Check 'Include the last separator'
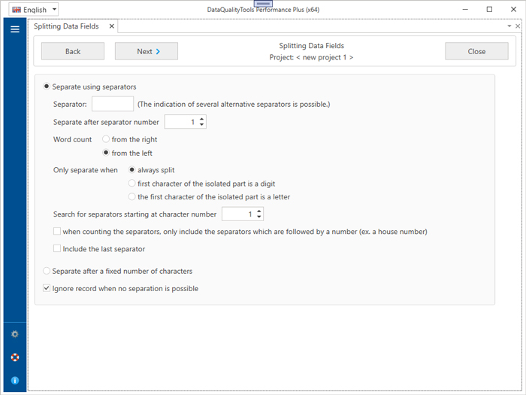 (x=57, y=248)
